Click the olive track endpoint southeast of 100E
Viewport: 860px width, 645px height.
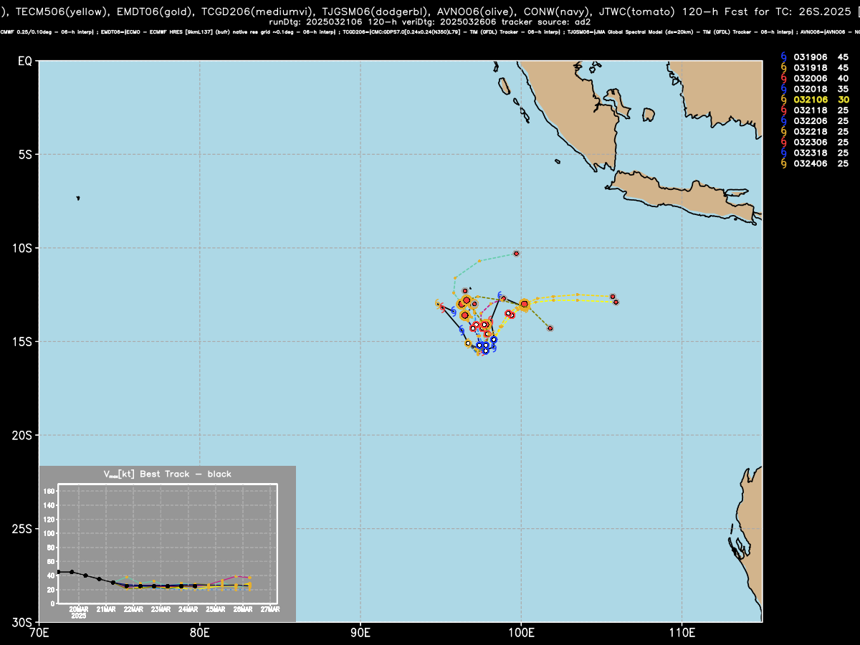[x=550, y=328]
